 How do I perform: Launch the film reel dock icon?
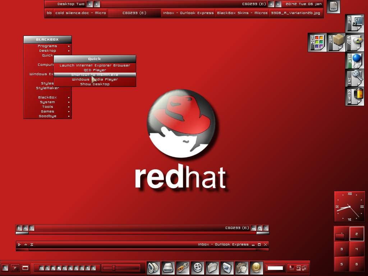coord(197,268)
